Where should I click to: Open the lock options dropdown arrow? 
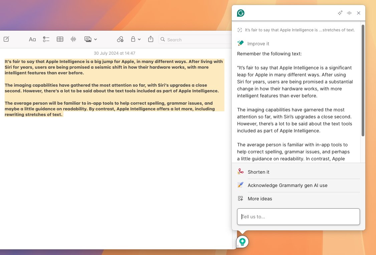click(139, 40)
